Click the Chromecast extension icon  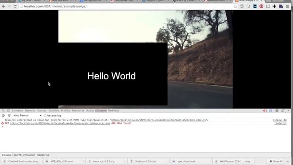click(268, 6)
